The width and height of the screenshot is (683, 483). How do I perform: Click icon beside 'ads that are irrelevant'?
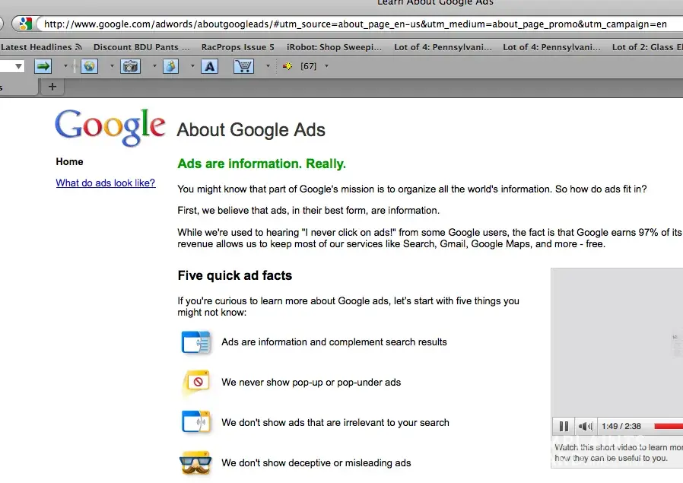(196, 422)
